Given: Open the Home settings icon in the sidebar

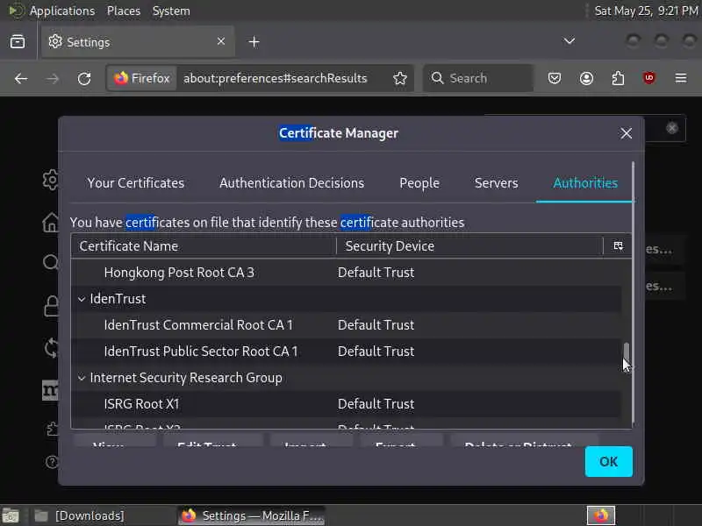Looking at the screenshot, I should (x=51, y=222).
